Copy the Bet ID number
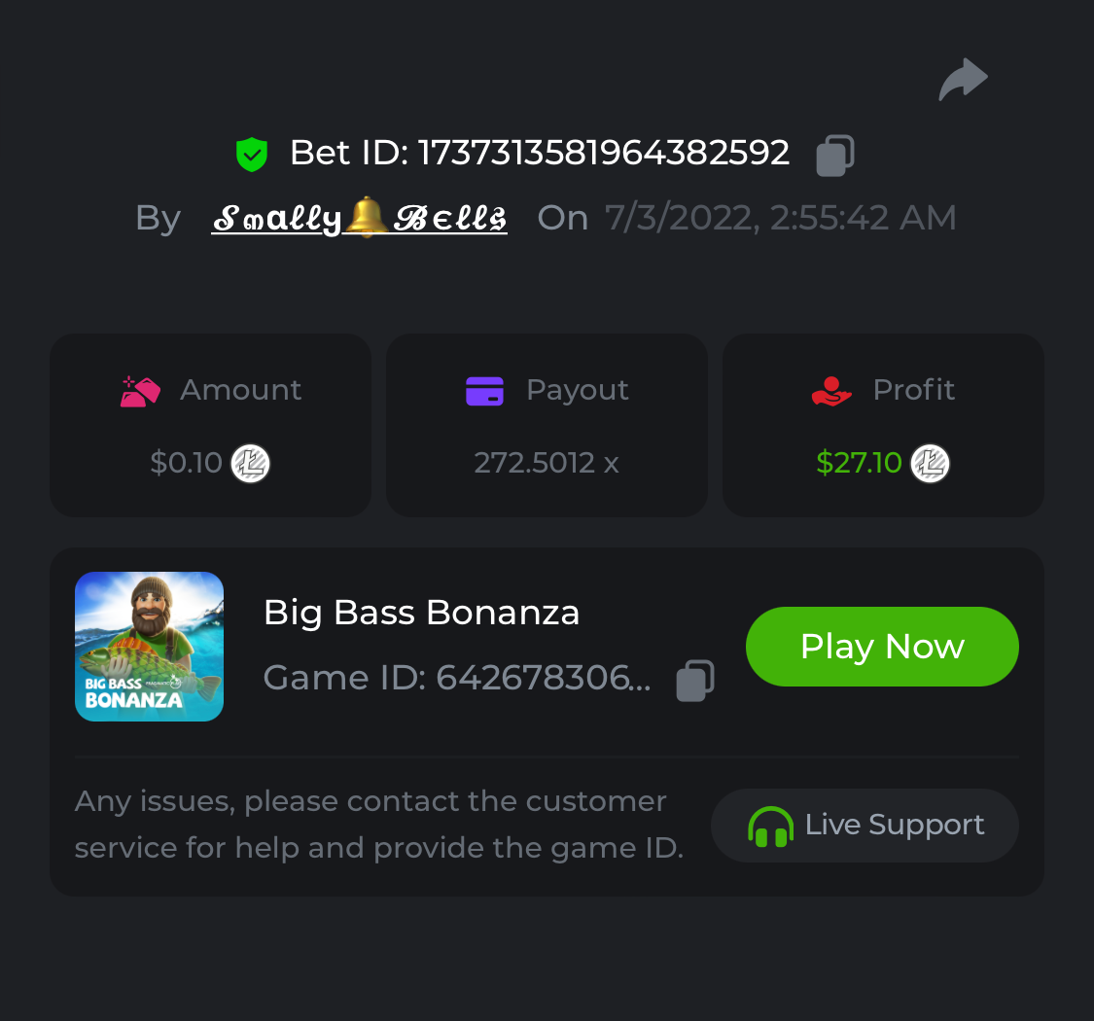 tap(834, 156)
